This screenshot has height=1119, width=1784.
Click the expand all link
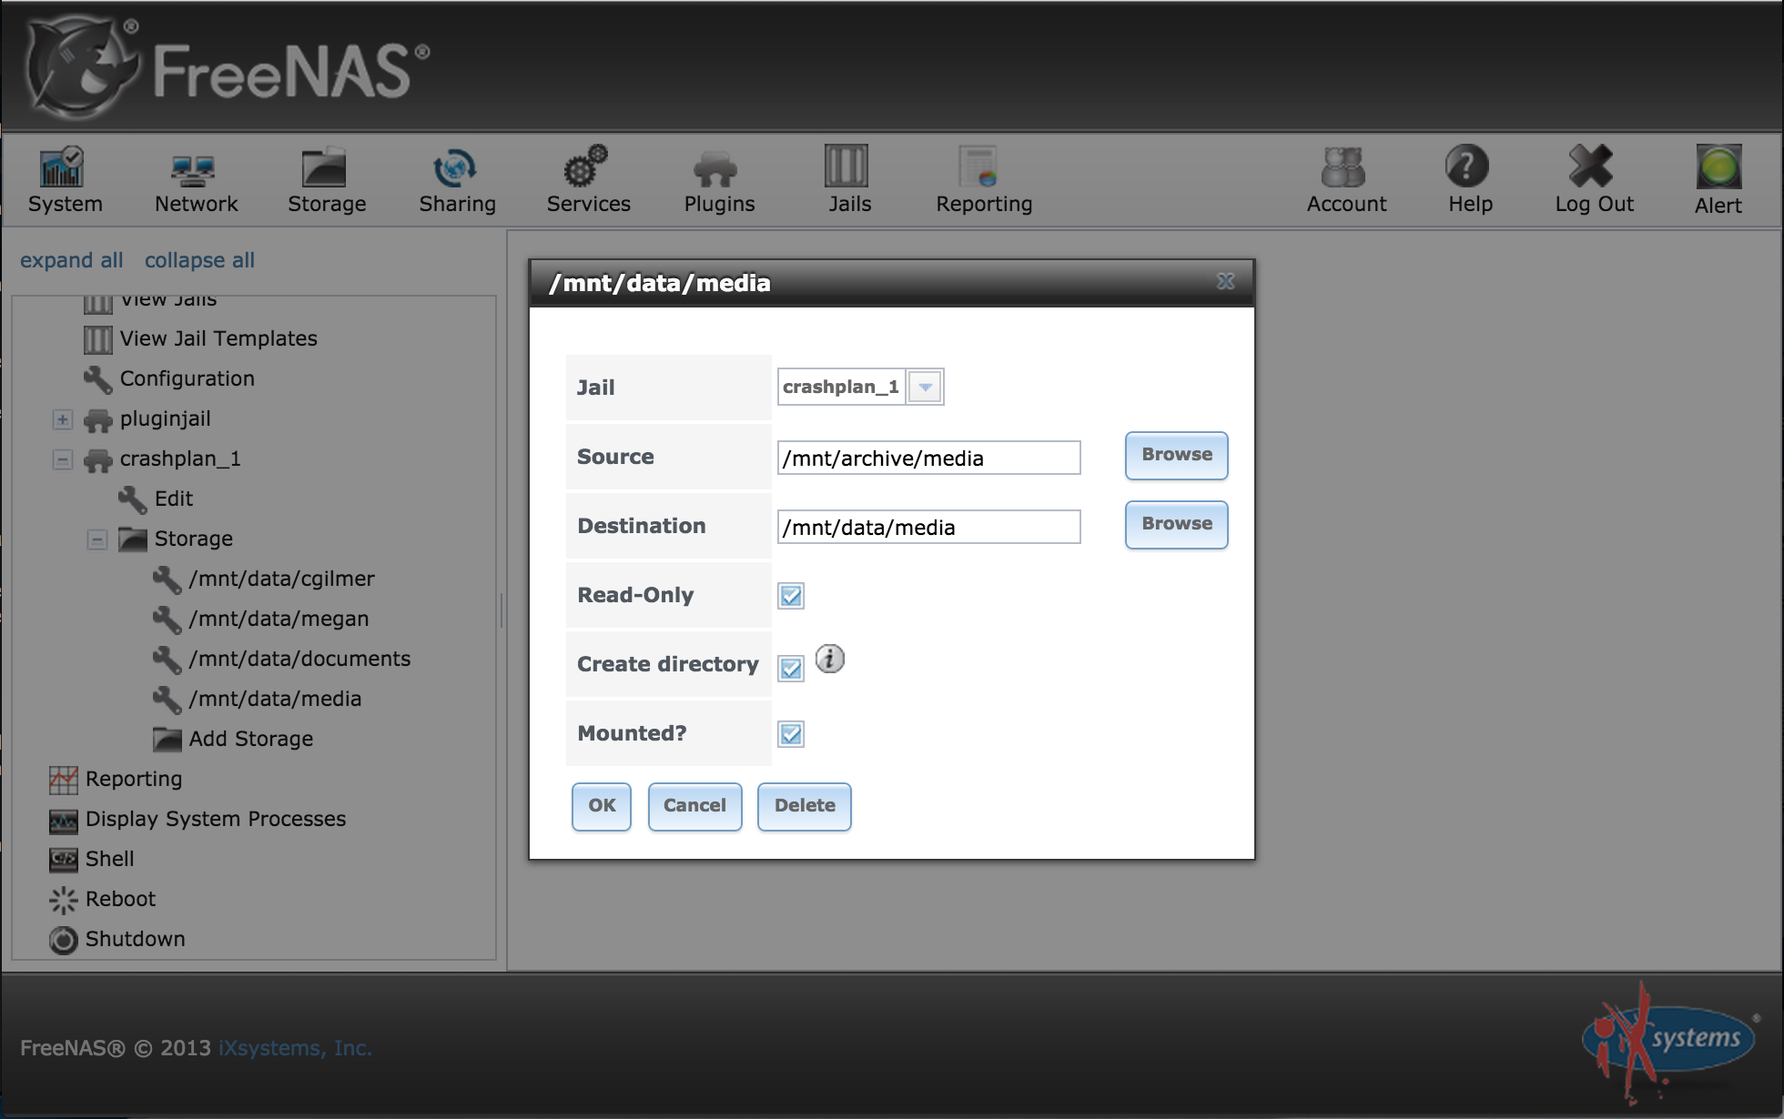coord(68,259)
